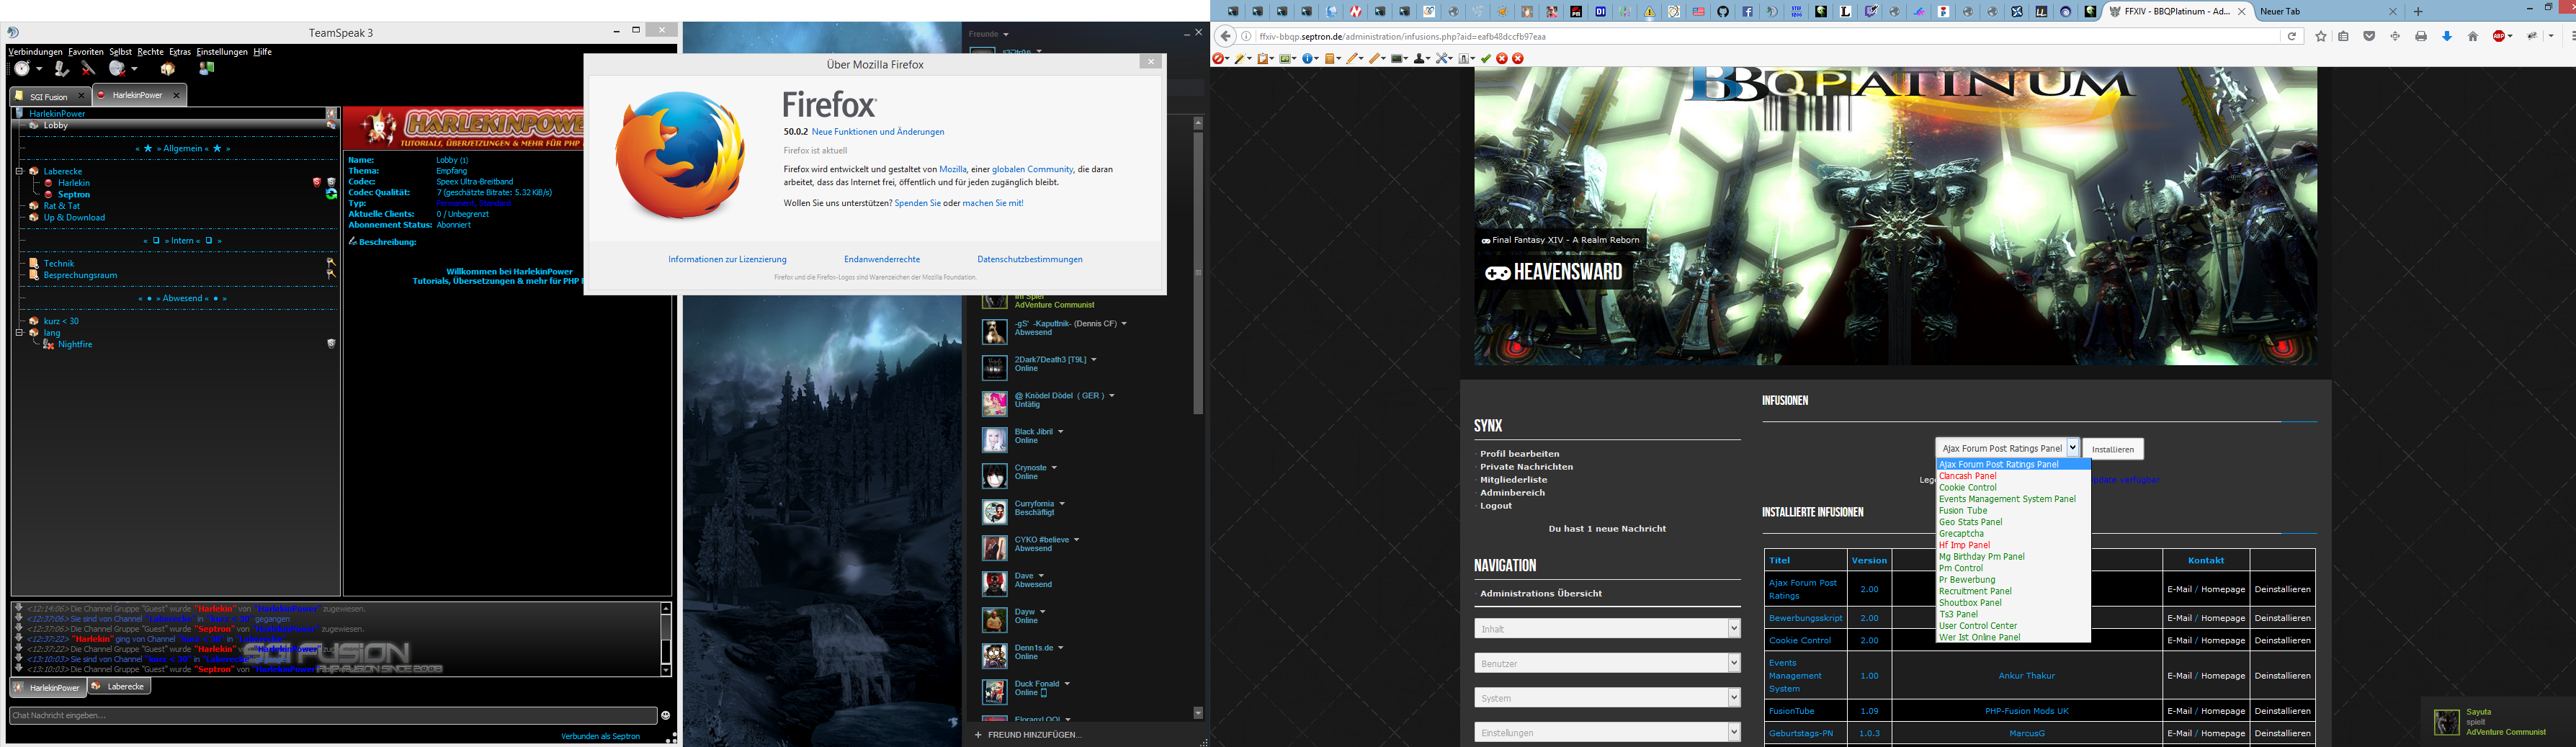Click the Installieren button
The width and height of the screenshot is (2576, 747).
[2112, 450]
